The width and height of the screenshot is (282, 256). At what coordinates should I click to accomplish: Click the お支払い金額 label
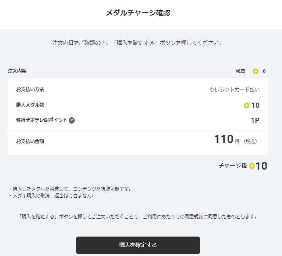[30, 141]
